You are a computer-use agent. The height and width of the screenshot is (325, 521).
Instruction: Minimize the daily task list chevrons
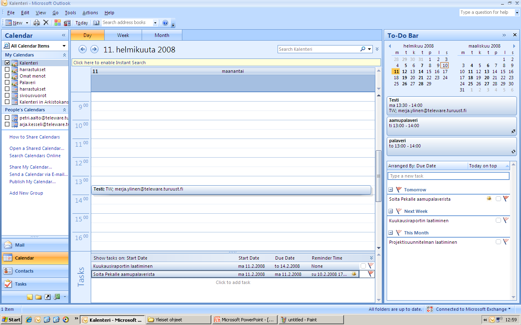371,258
